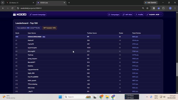Close the (1) Home / X tab
This screenshot has width=178, height=100.
[x=33, y=3]
